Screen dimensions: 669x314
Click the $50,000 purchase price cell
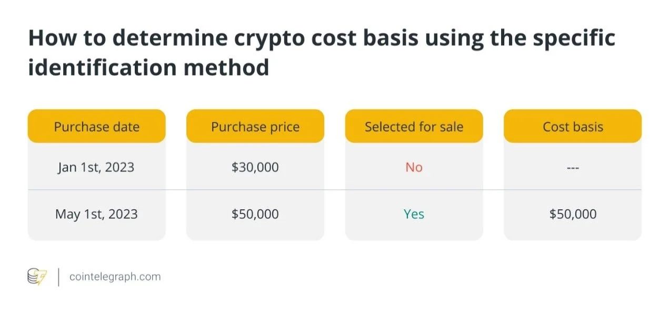[x=255, y=214]
